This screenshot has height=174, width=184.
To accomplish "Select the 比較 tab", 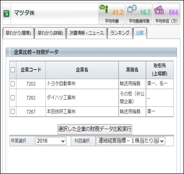I will (140, 33).
